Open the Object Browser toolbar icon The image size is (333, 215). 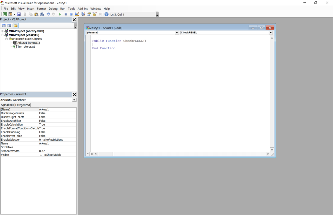[95, 14]
